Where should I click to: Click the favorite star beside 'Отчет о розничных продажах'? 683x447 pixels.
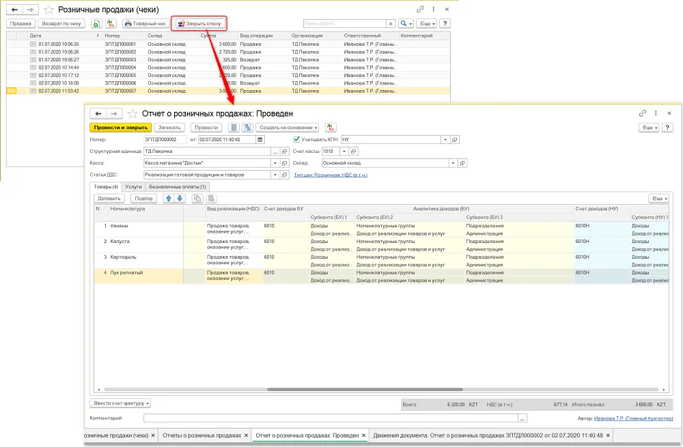click(x=133, y=113)
